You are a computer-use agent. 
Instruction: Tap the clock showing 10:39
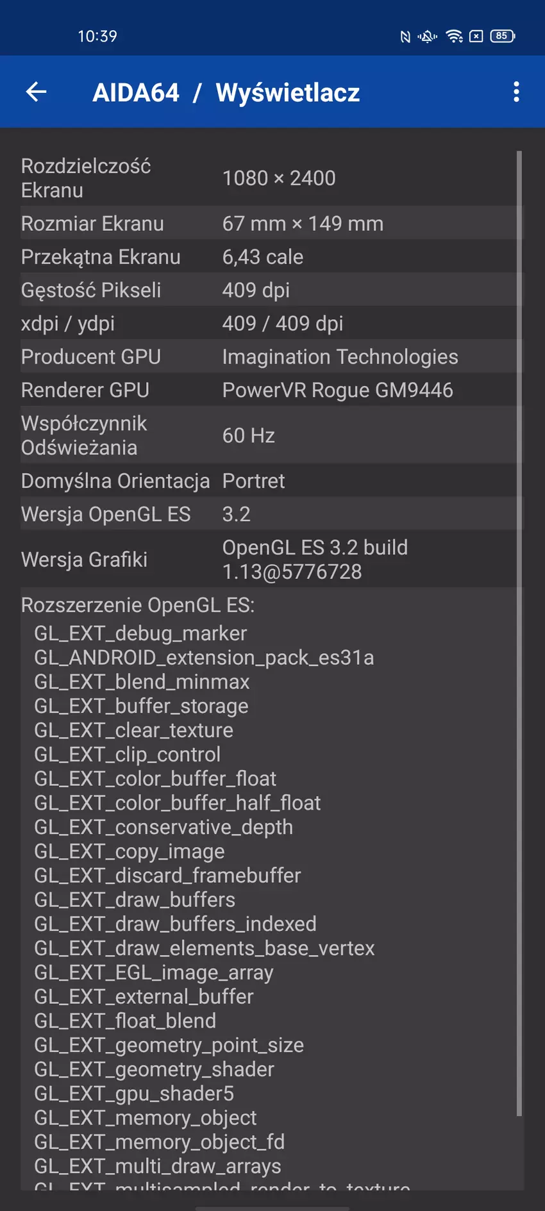point(97,37)
